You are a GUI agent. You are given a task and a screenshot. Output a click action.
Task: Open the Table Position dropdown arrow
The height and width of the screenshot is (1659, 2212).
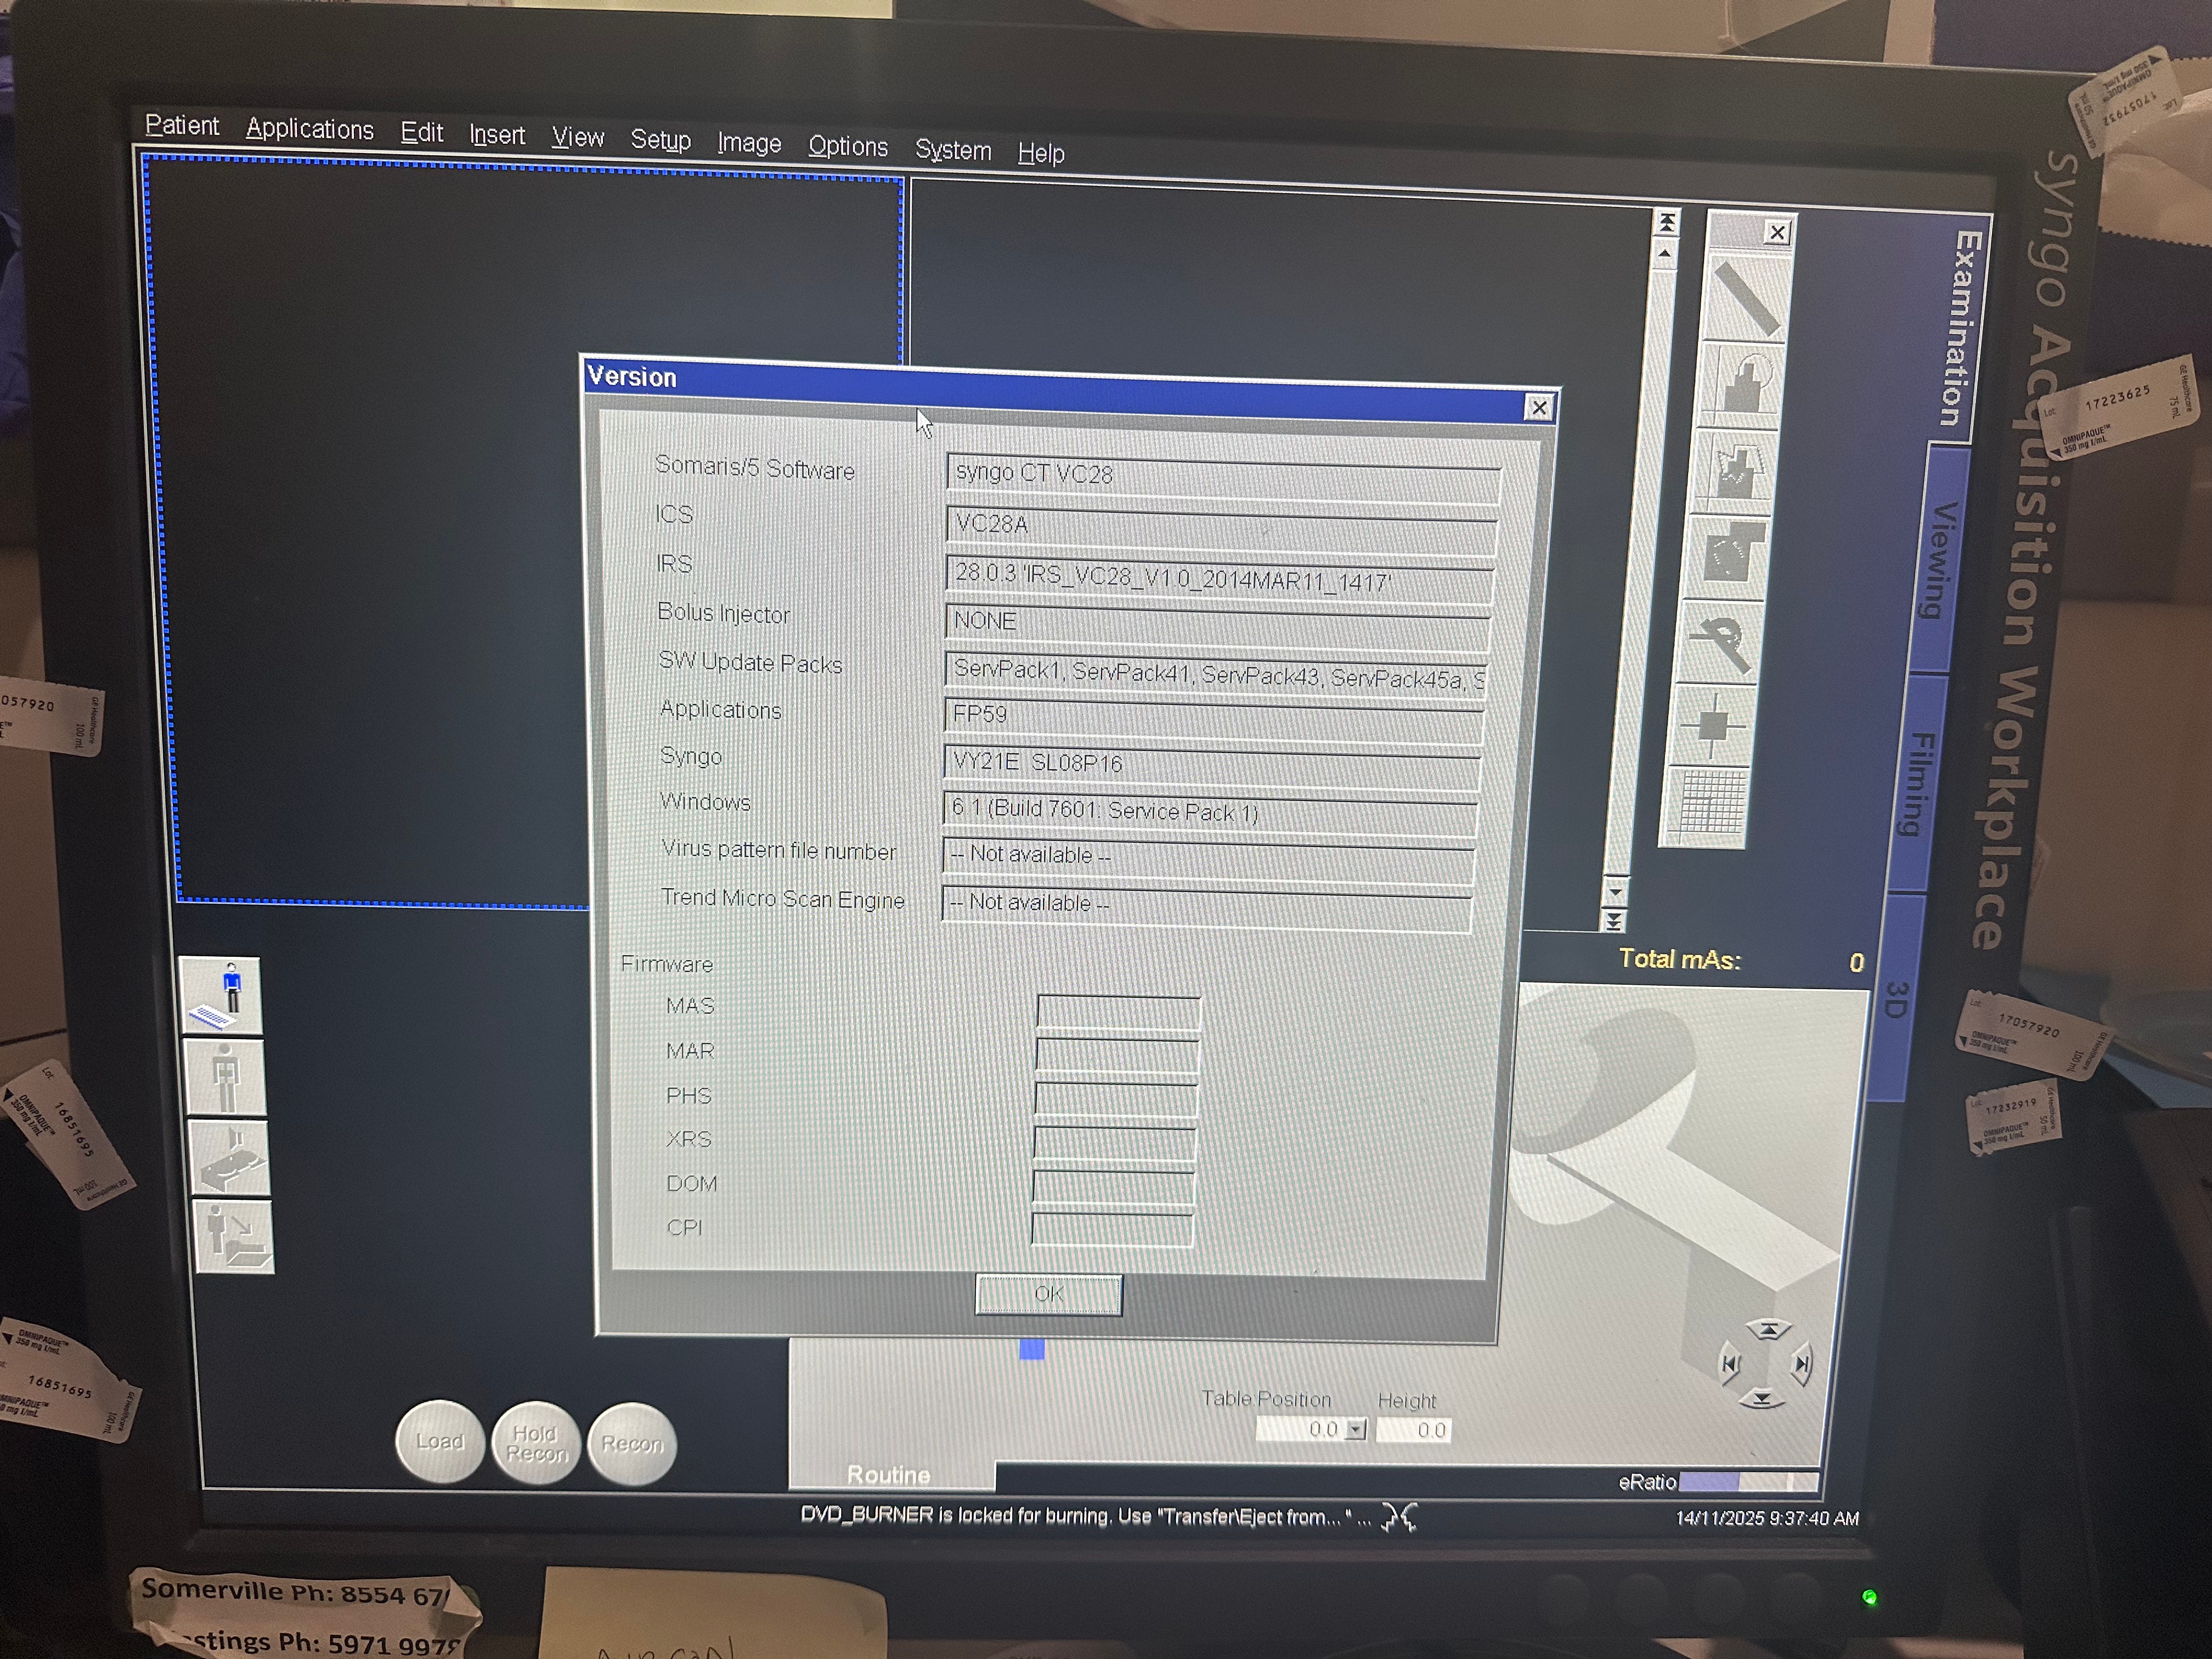click(1355, 1430)
